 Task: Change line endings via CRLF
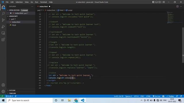[142, 96]
